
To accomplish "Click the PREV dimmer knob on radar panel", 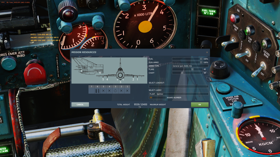I will 242,35.
